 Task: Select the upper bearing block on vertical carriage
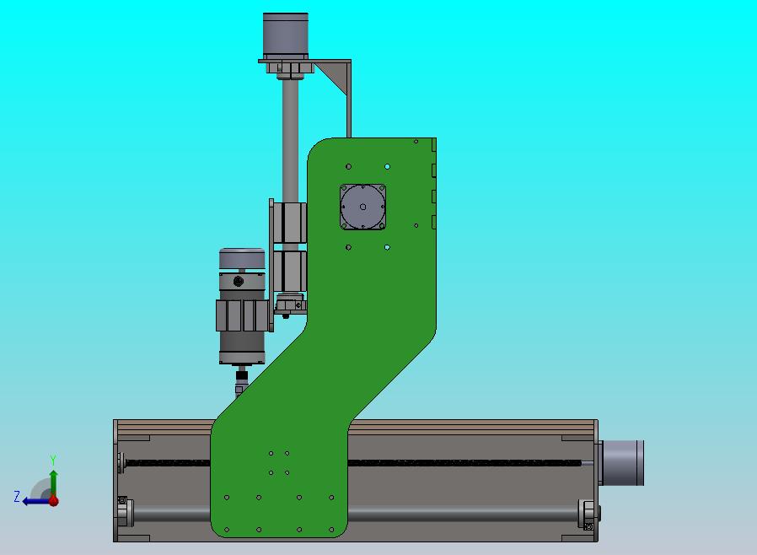coord(290,223)
